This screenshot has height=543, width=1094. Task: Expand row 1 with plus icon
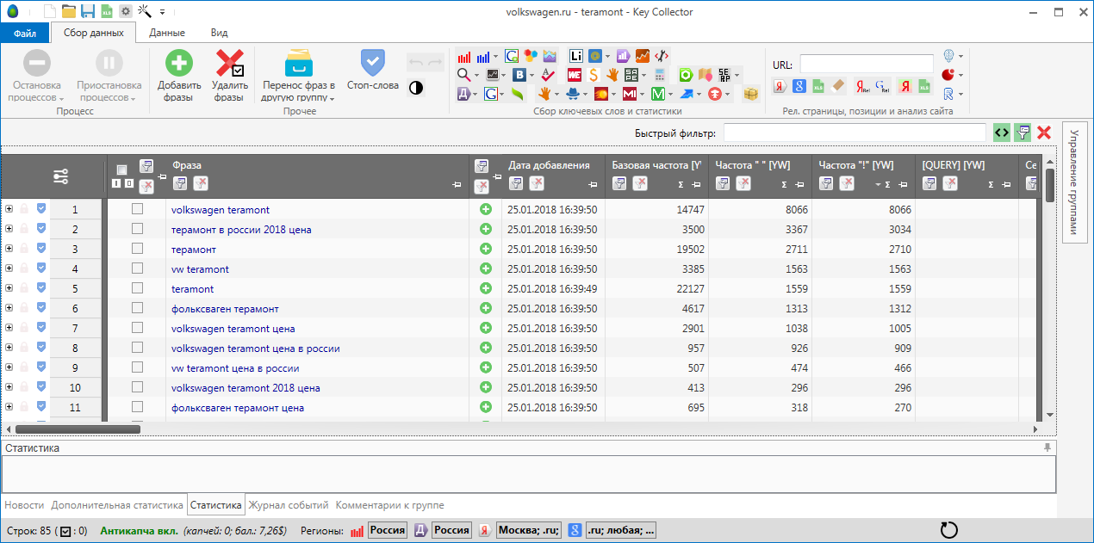(x=9, y=209)
